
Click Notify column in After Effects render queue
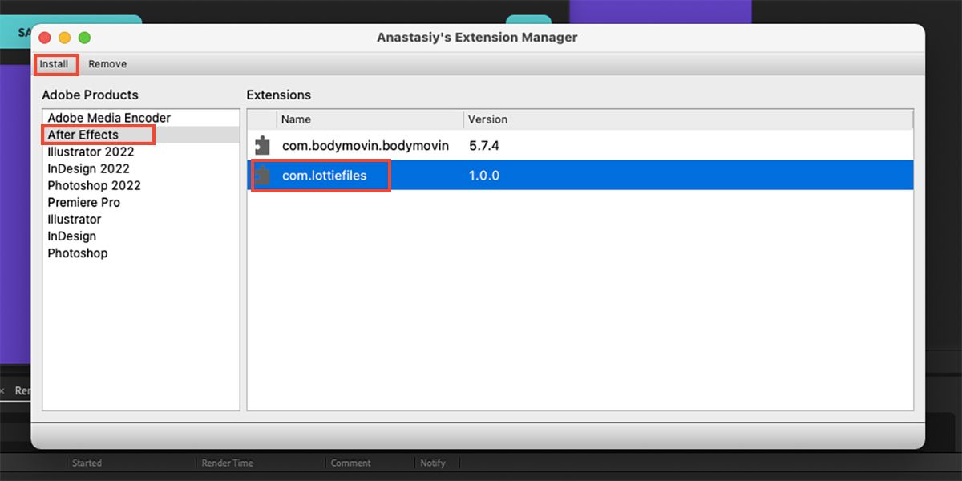(433, 463)
